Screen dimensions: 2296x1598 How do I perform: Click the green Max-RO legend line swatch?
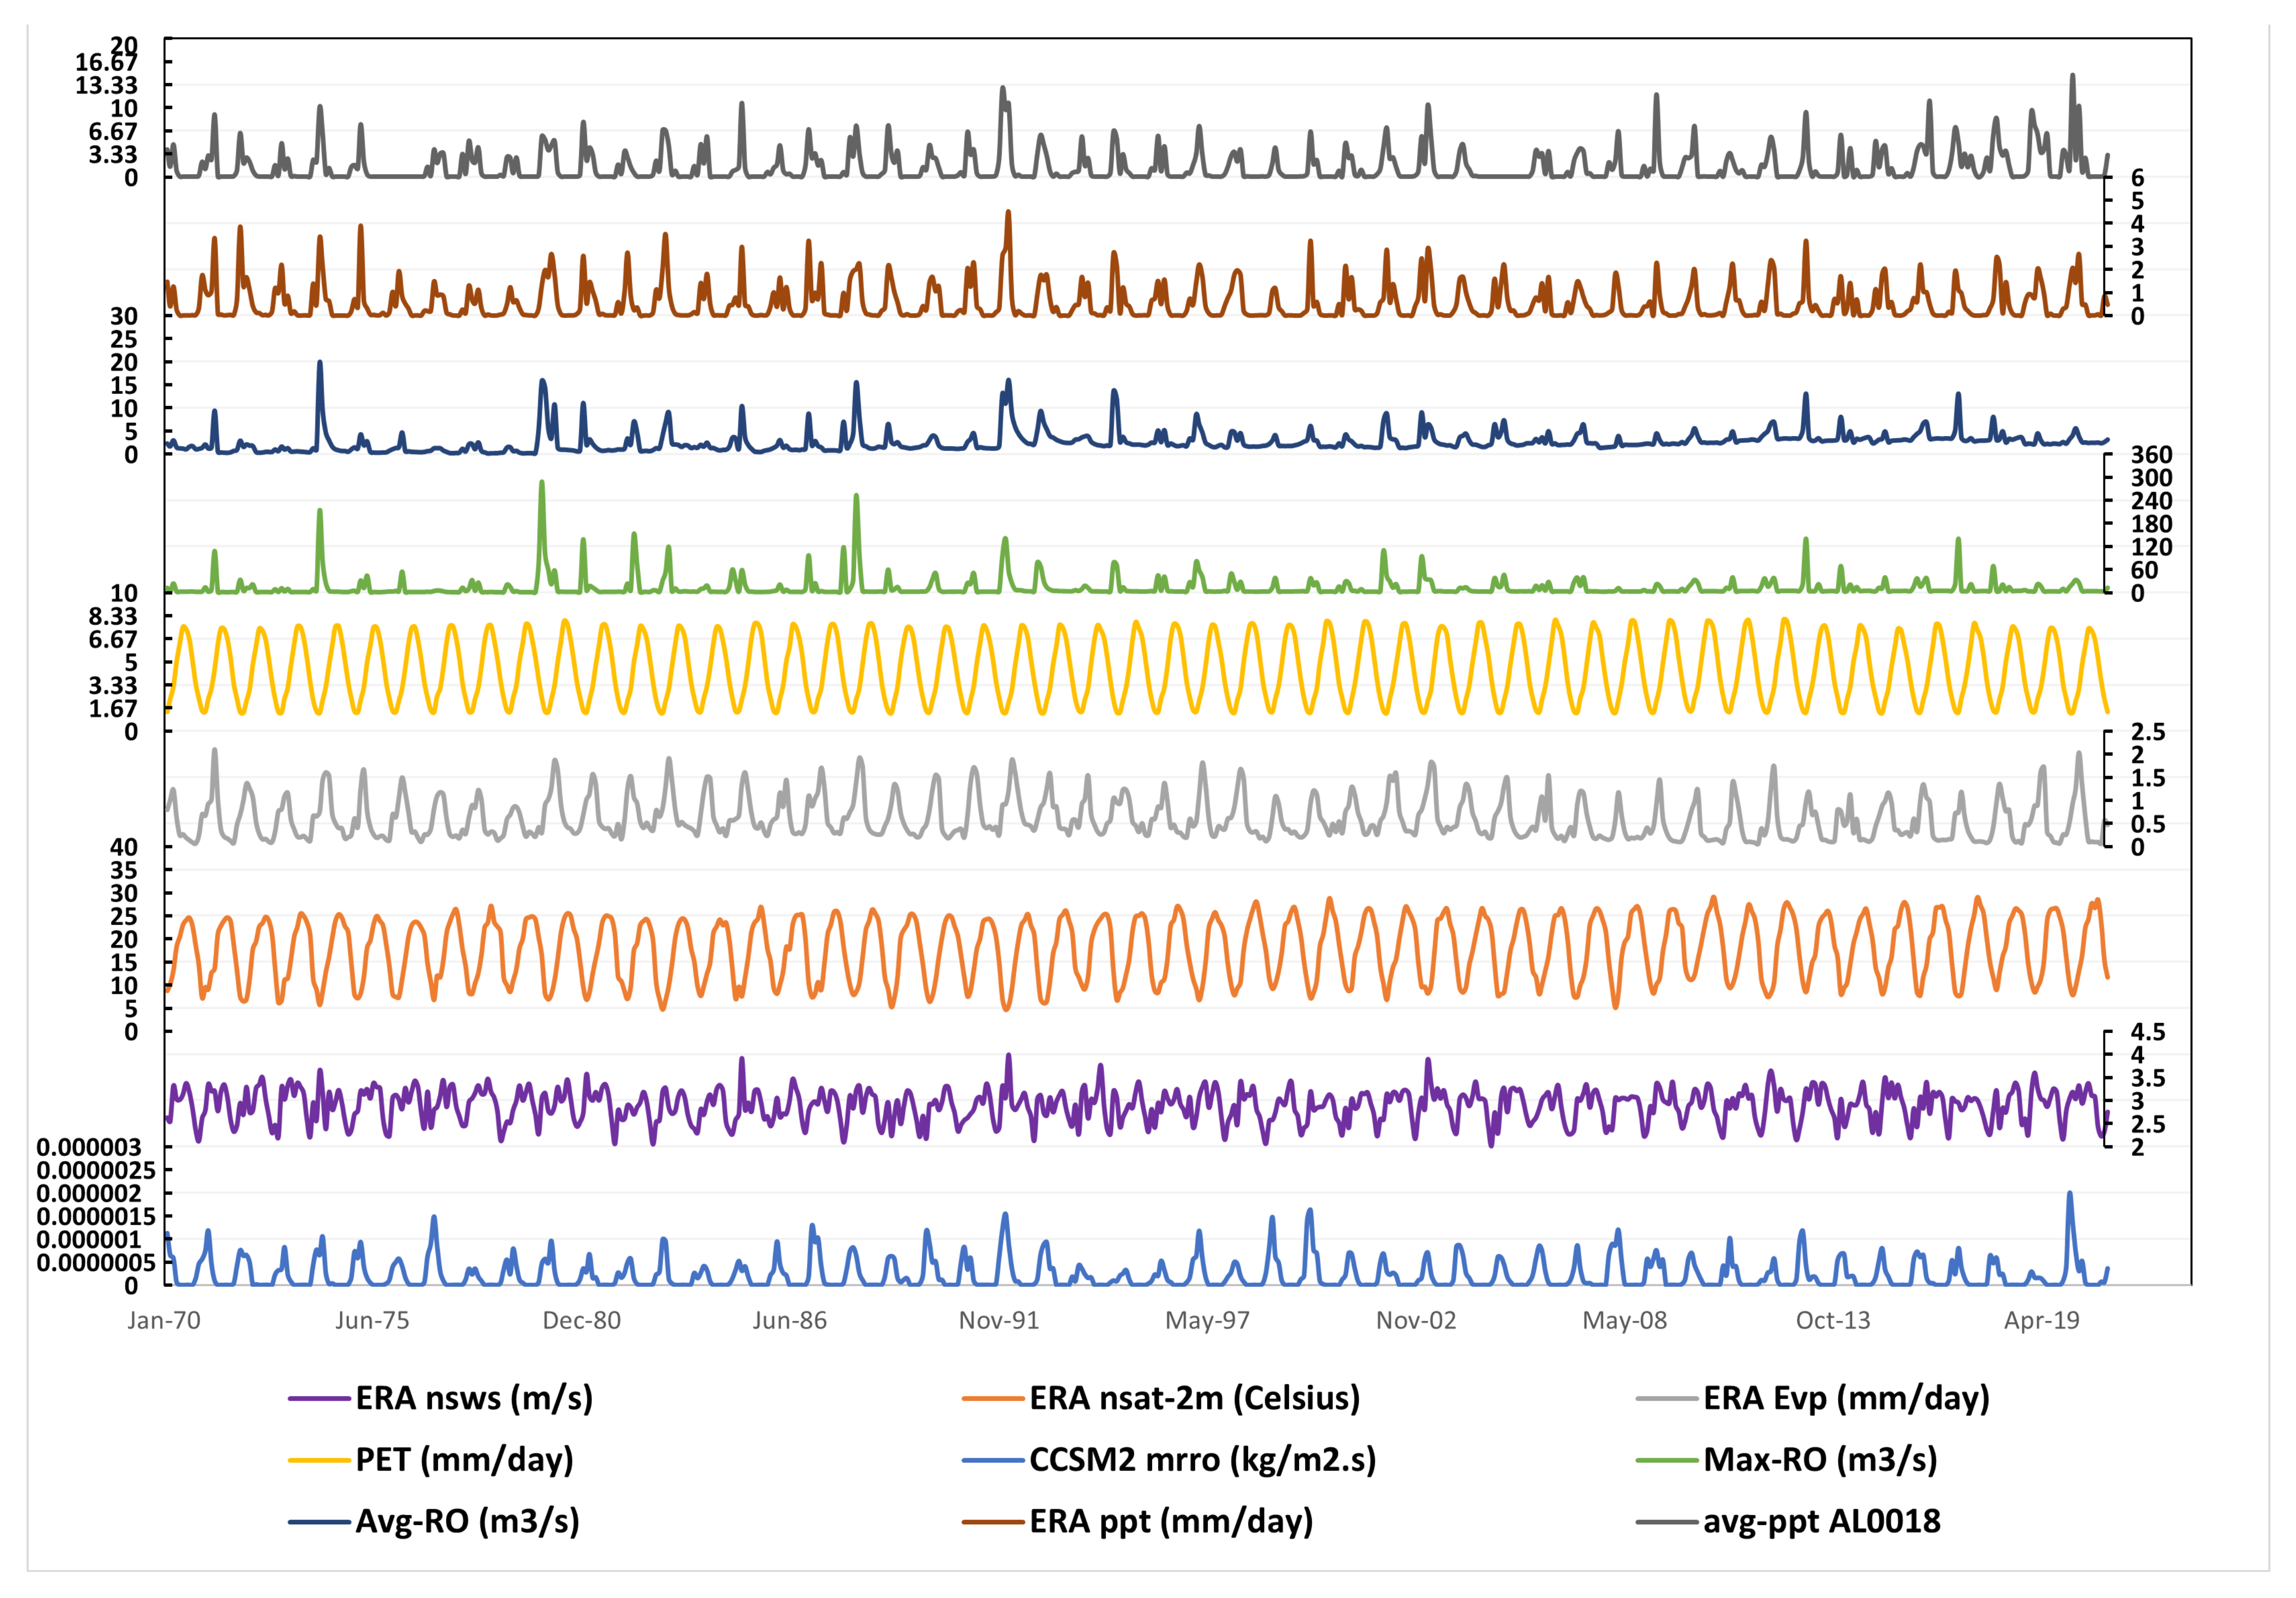pyautogui.click(x=1667, y=1460)
